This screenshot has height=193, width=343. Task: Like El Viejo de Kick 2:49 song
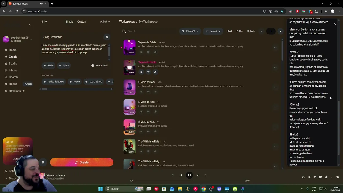[x=141, y=112]
